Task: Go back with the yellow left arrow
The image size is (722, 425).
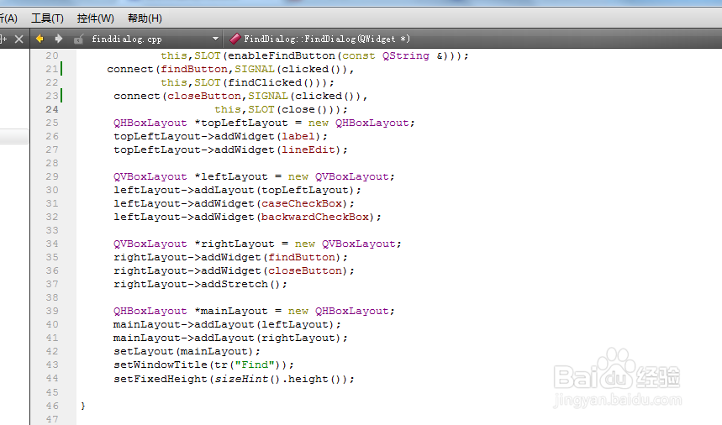Action: click(40, 39)
